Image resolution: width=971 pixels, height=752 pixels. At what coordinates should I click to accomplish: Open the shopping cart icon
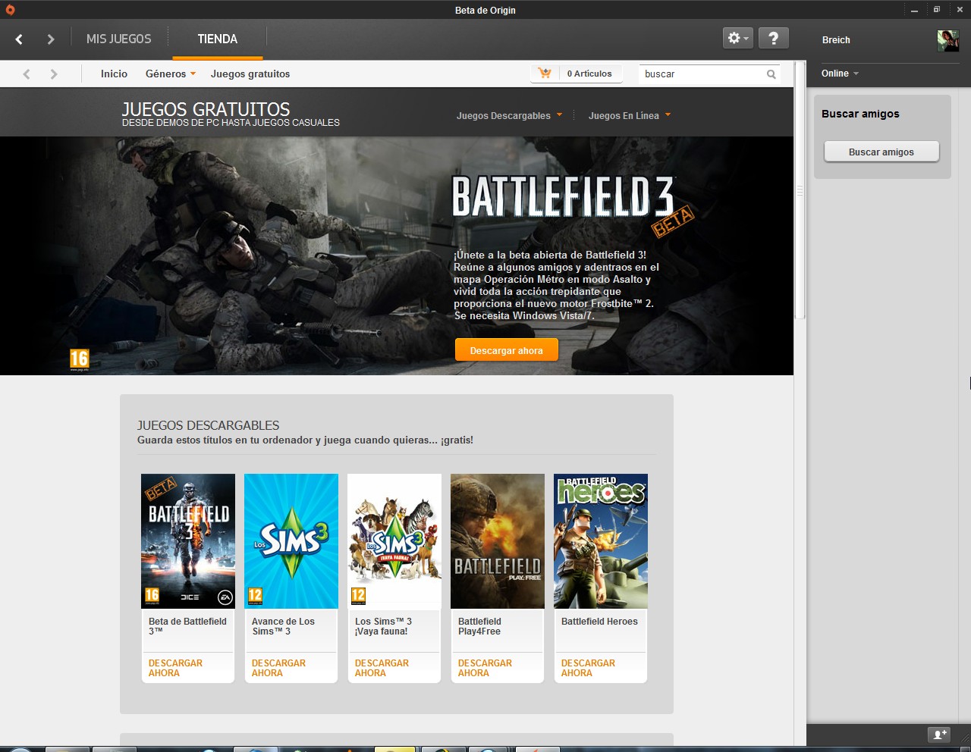(x=545, y=74)
